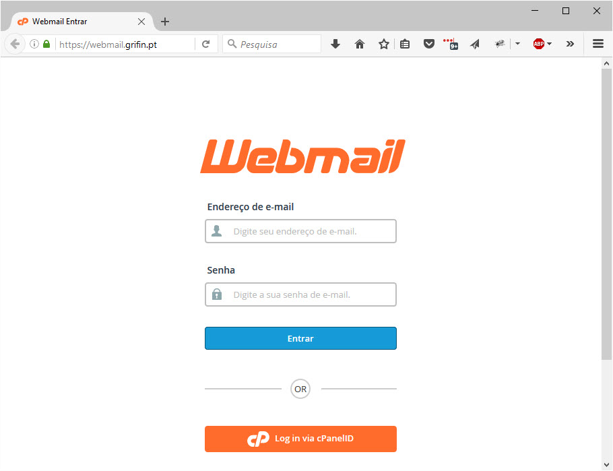
Task: Show more toolbar items via double chevron
Action: pos(570,44)
